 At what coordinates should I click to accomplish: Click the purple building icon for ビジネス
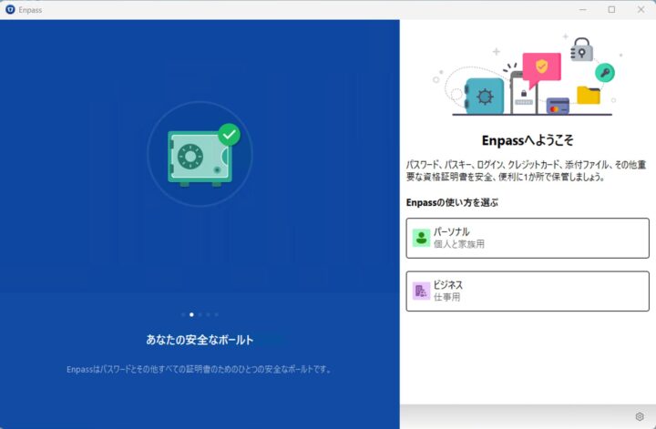(421, 291)
